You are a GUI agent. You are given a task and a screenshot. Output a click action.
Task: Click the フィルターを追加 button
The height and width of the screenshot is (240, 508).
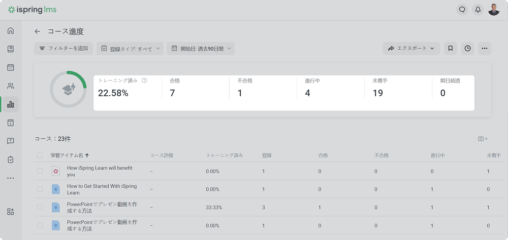click(63, 49)
